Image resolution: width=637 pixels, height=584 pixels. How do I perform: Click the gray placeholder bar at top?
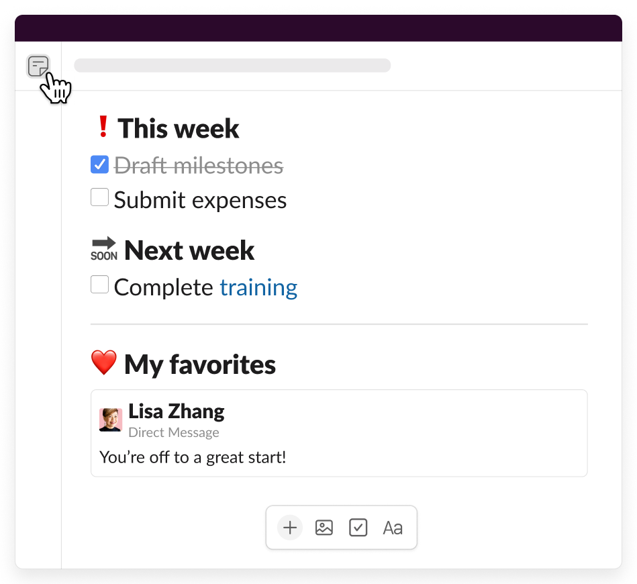(232, 65)
